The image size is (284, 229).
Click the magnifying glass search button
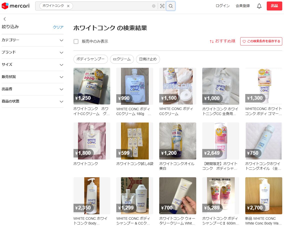170,6
